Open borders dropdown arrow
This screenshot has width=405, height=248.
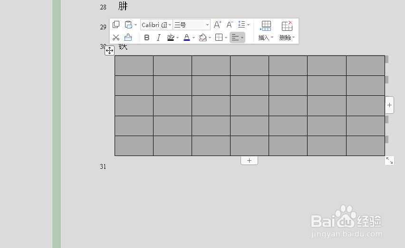(226, 38)
